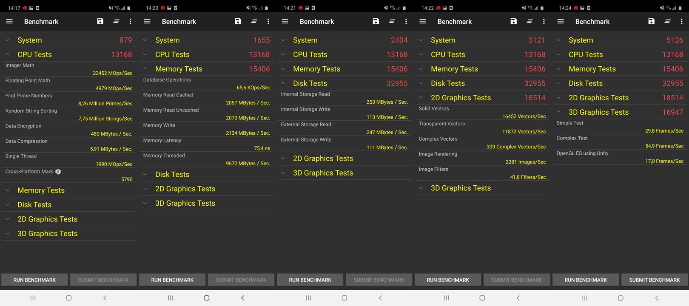
Task: Collapse 3D Graphics Tests scored 16947
Action: (x=620, y=112)
